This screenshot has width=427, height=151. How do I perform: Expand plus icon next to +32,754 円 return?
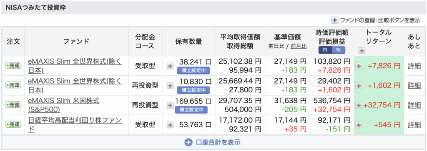[359, 105]
